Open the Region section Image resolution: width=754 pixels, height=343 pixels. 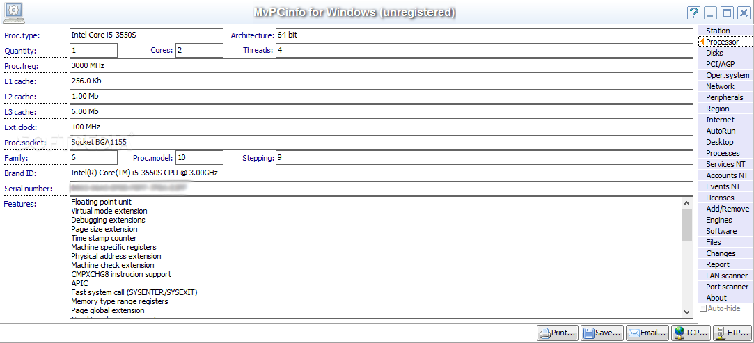(725, 109)
